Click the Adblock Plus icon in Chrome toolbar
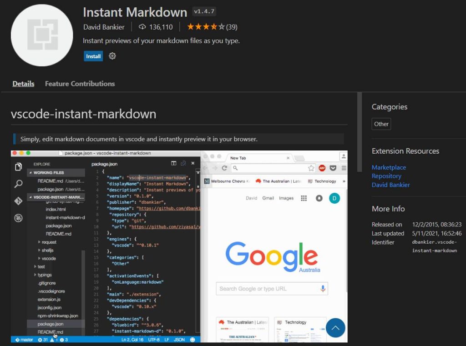This screenshot has width=466, height=346. coord(322,168)
